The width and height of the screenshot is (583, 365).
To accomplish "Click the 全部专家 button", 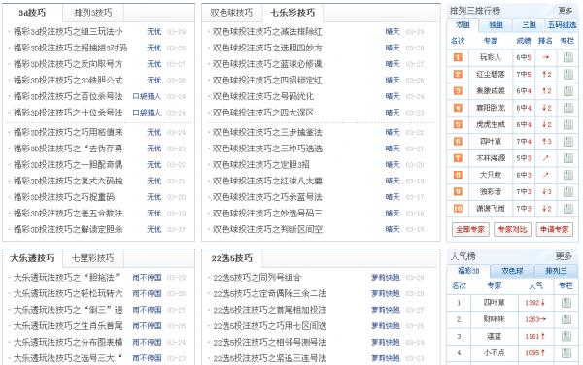I will 470,229.
